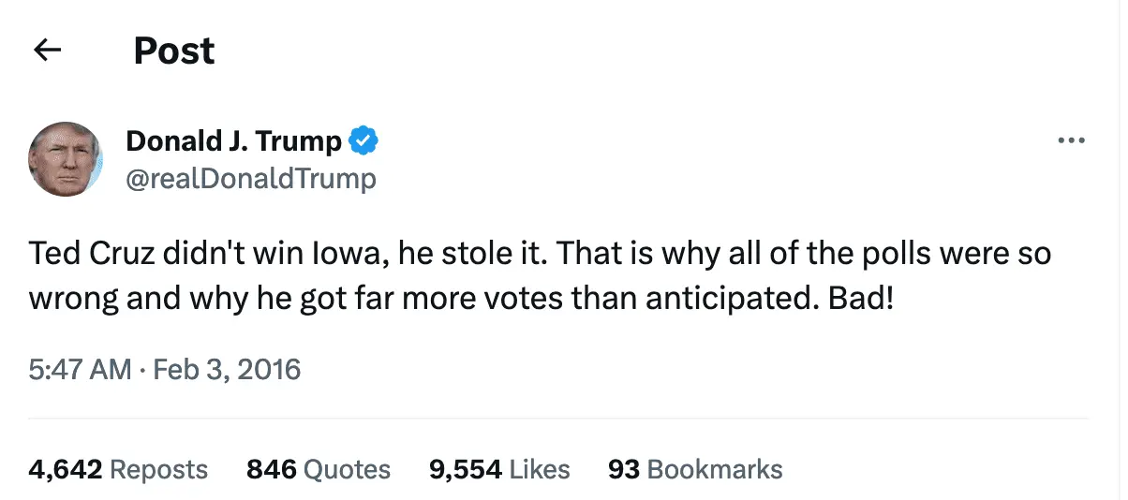Open the profile avatar picture
This screenshot has height=500, width=1128.
(x=66, y=158)
